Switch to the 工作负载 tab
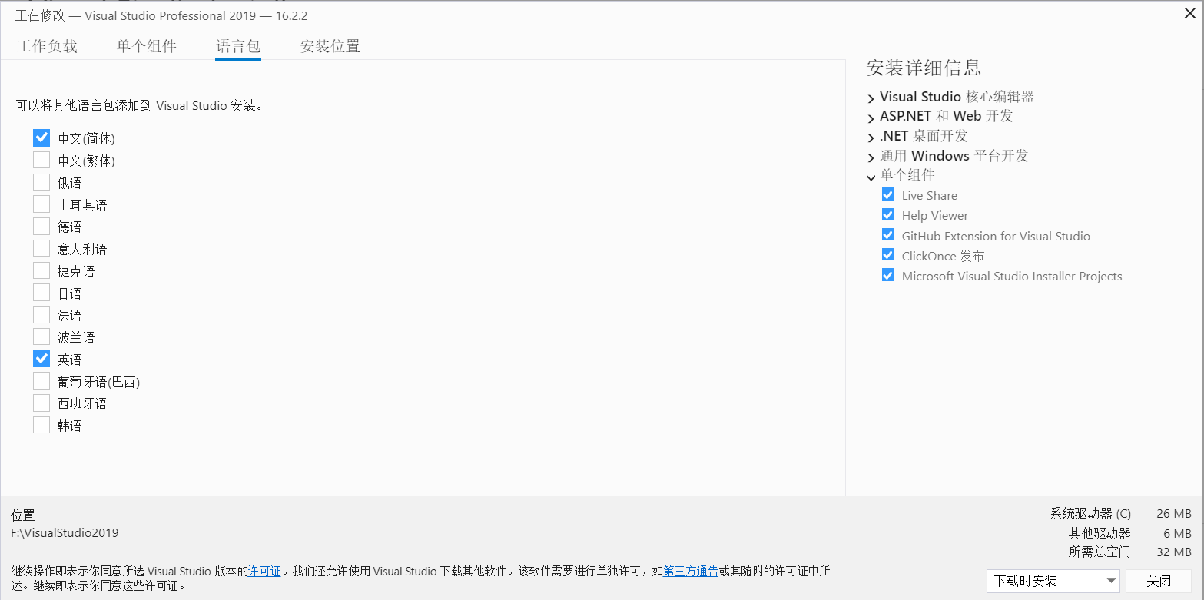The width and height of the screenshot is (1204, 600). (x=48, y=46)
